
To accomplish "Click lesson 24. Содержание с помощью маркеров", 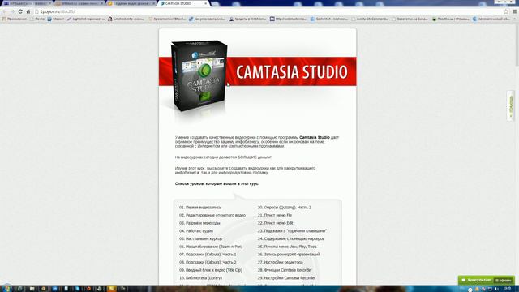I will [x=291, y=238].
